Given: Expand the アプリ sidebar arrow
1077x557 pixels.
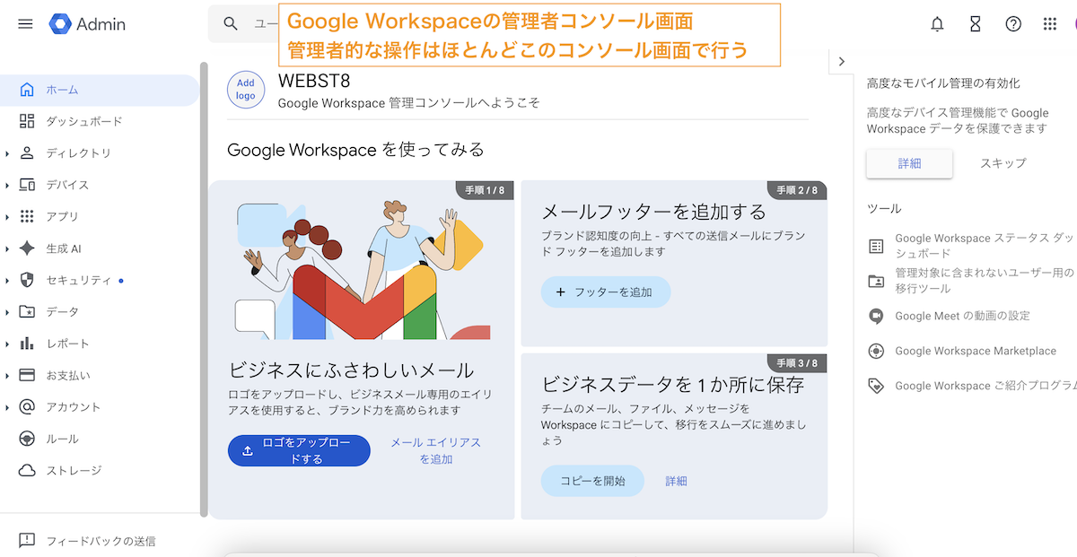Looking at the screenshot, I should (7, 216).
